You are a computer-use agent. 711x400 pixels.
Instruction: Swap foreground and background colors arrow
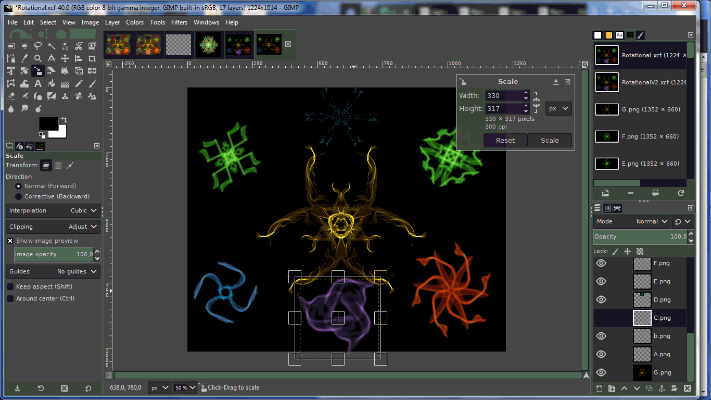point(64,120)
